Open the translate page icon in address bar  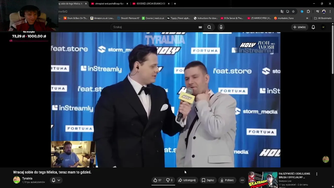pos(282,11)
